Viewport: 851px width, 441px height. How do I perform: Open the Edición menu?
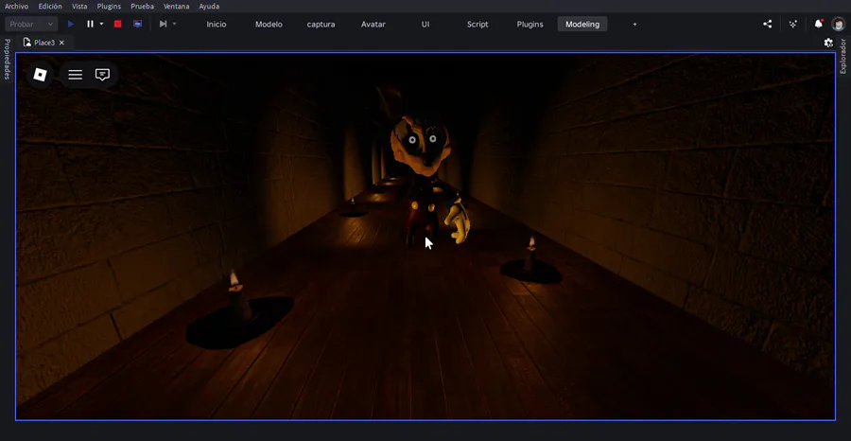tap(50, 7)
